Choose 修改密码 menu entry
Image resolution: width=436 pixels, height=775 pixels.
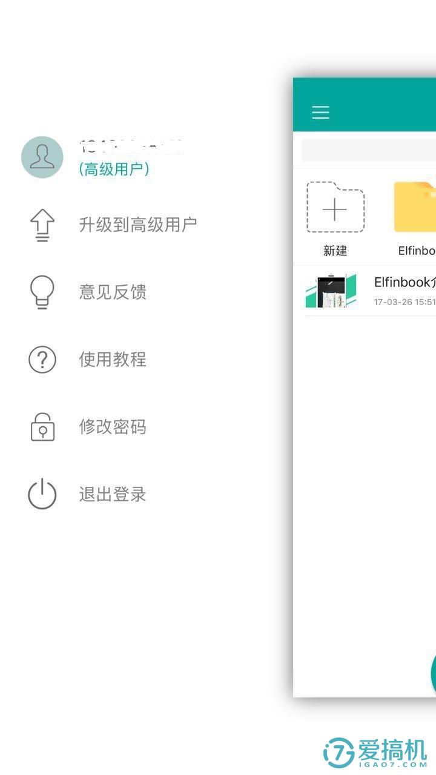coord(113,427)
